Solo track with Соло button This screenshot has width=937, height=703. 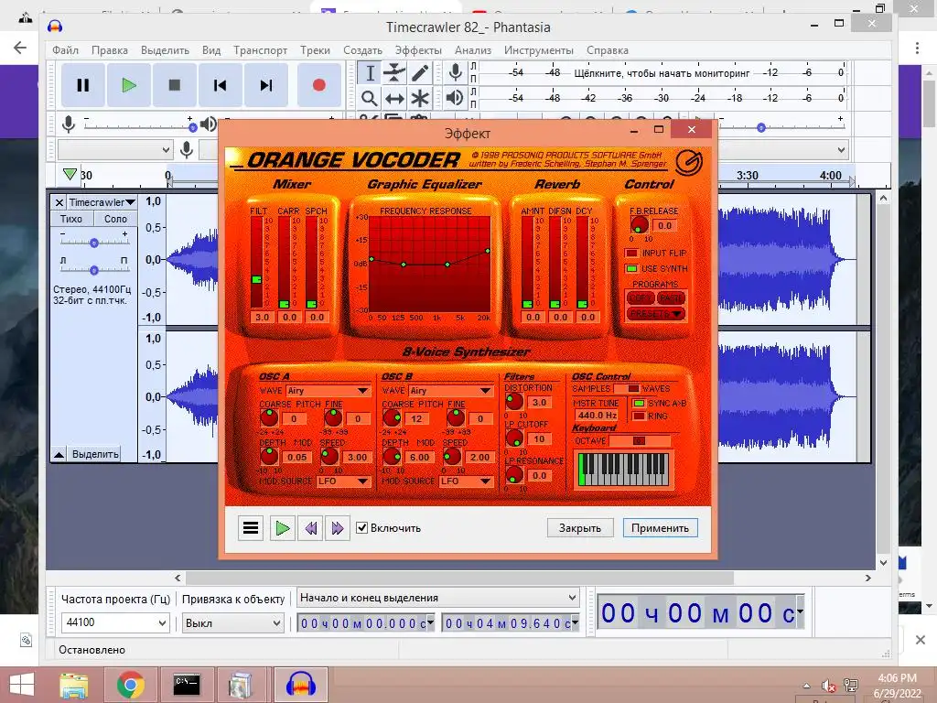115,219
